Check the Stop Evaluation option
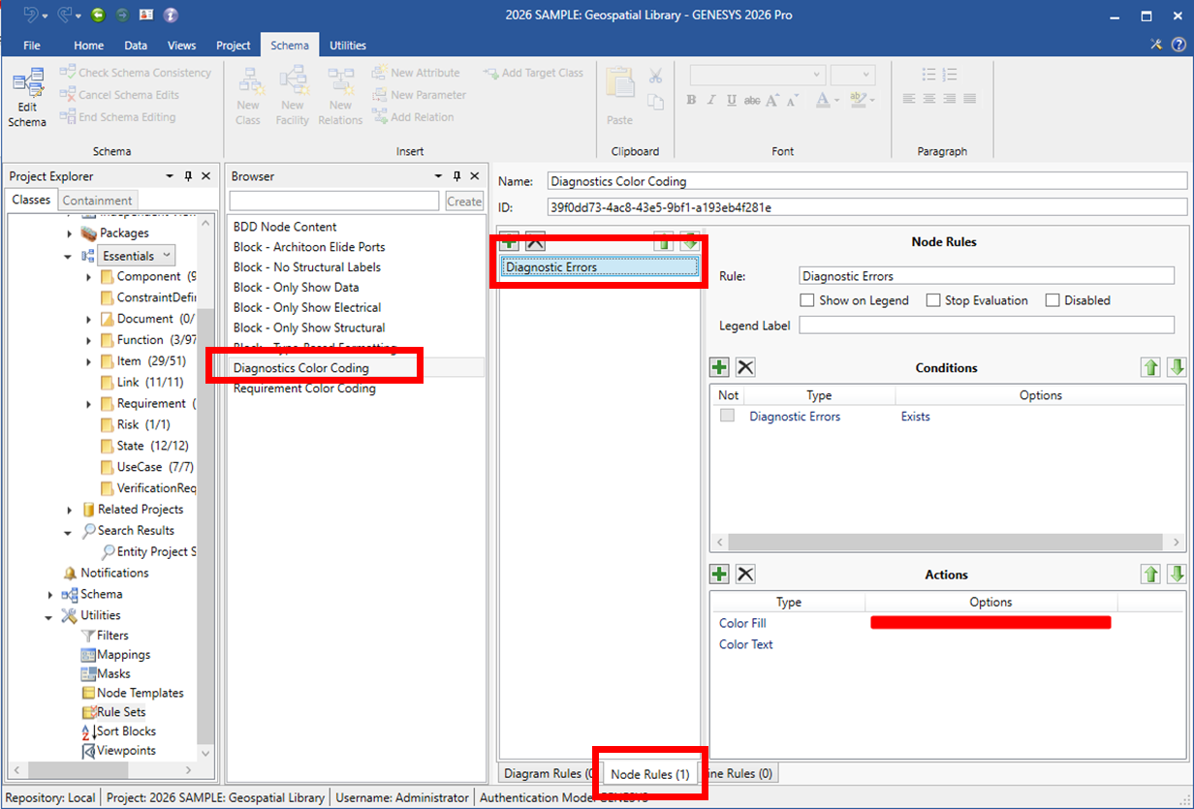Screen dimensions: 1194x809 pyautogui.click(x=933, y=300)
